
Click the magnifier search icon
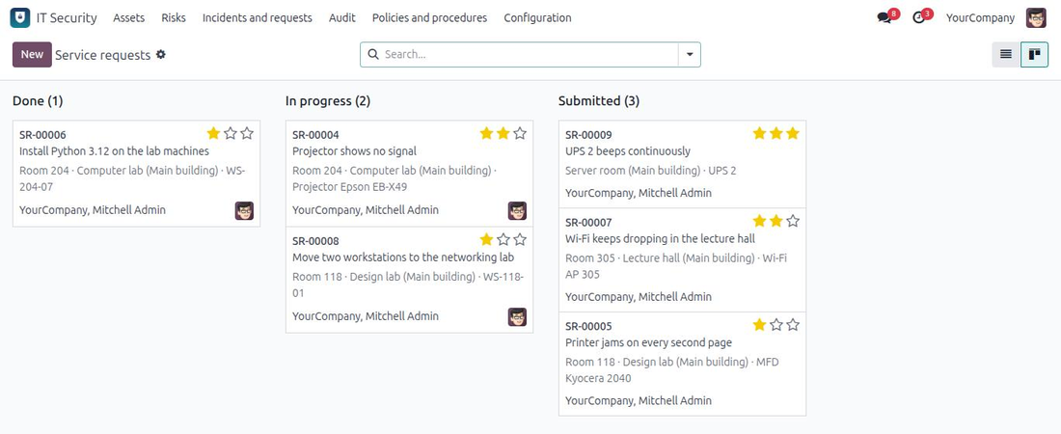pyautogui.click(x=373, y=54)
